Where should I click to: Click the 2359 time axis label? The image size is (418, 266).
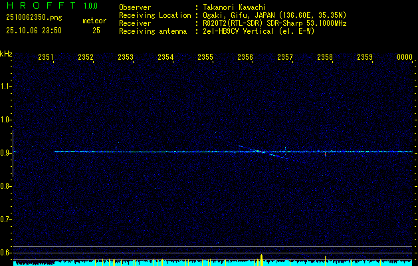coord(365,57)
